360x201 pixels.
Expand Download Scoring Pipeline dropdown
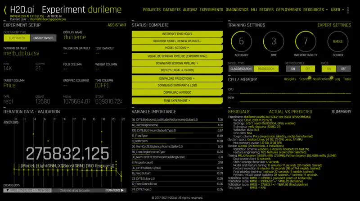(177, 63)
